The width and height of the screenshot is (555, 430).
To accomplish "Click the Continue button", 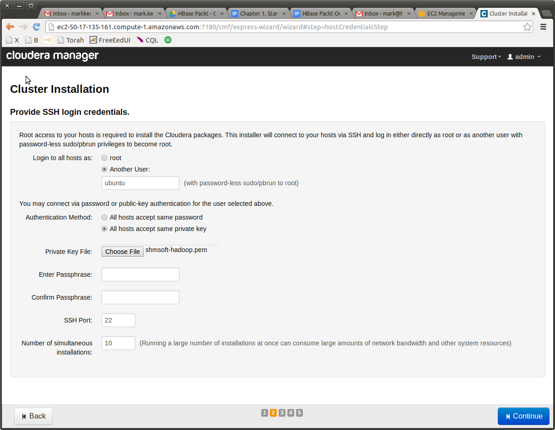I will coord(523,416).
